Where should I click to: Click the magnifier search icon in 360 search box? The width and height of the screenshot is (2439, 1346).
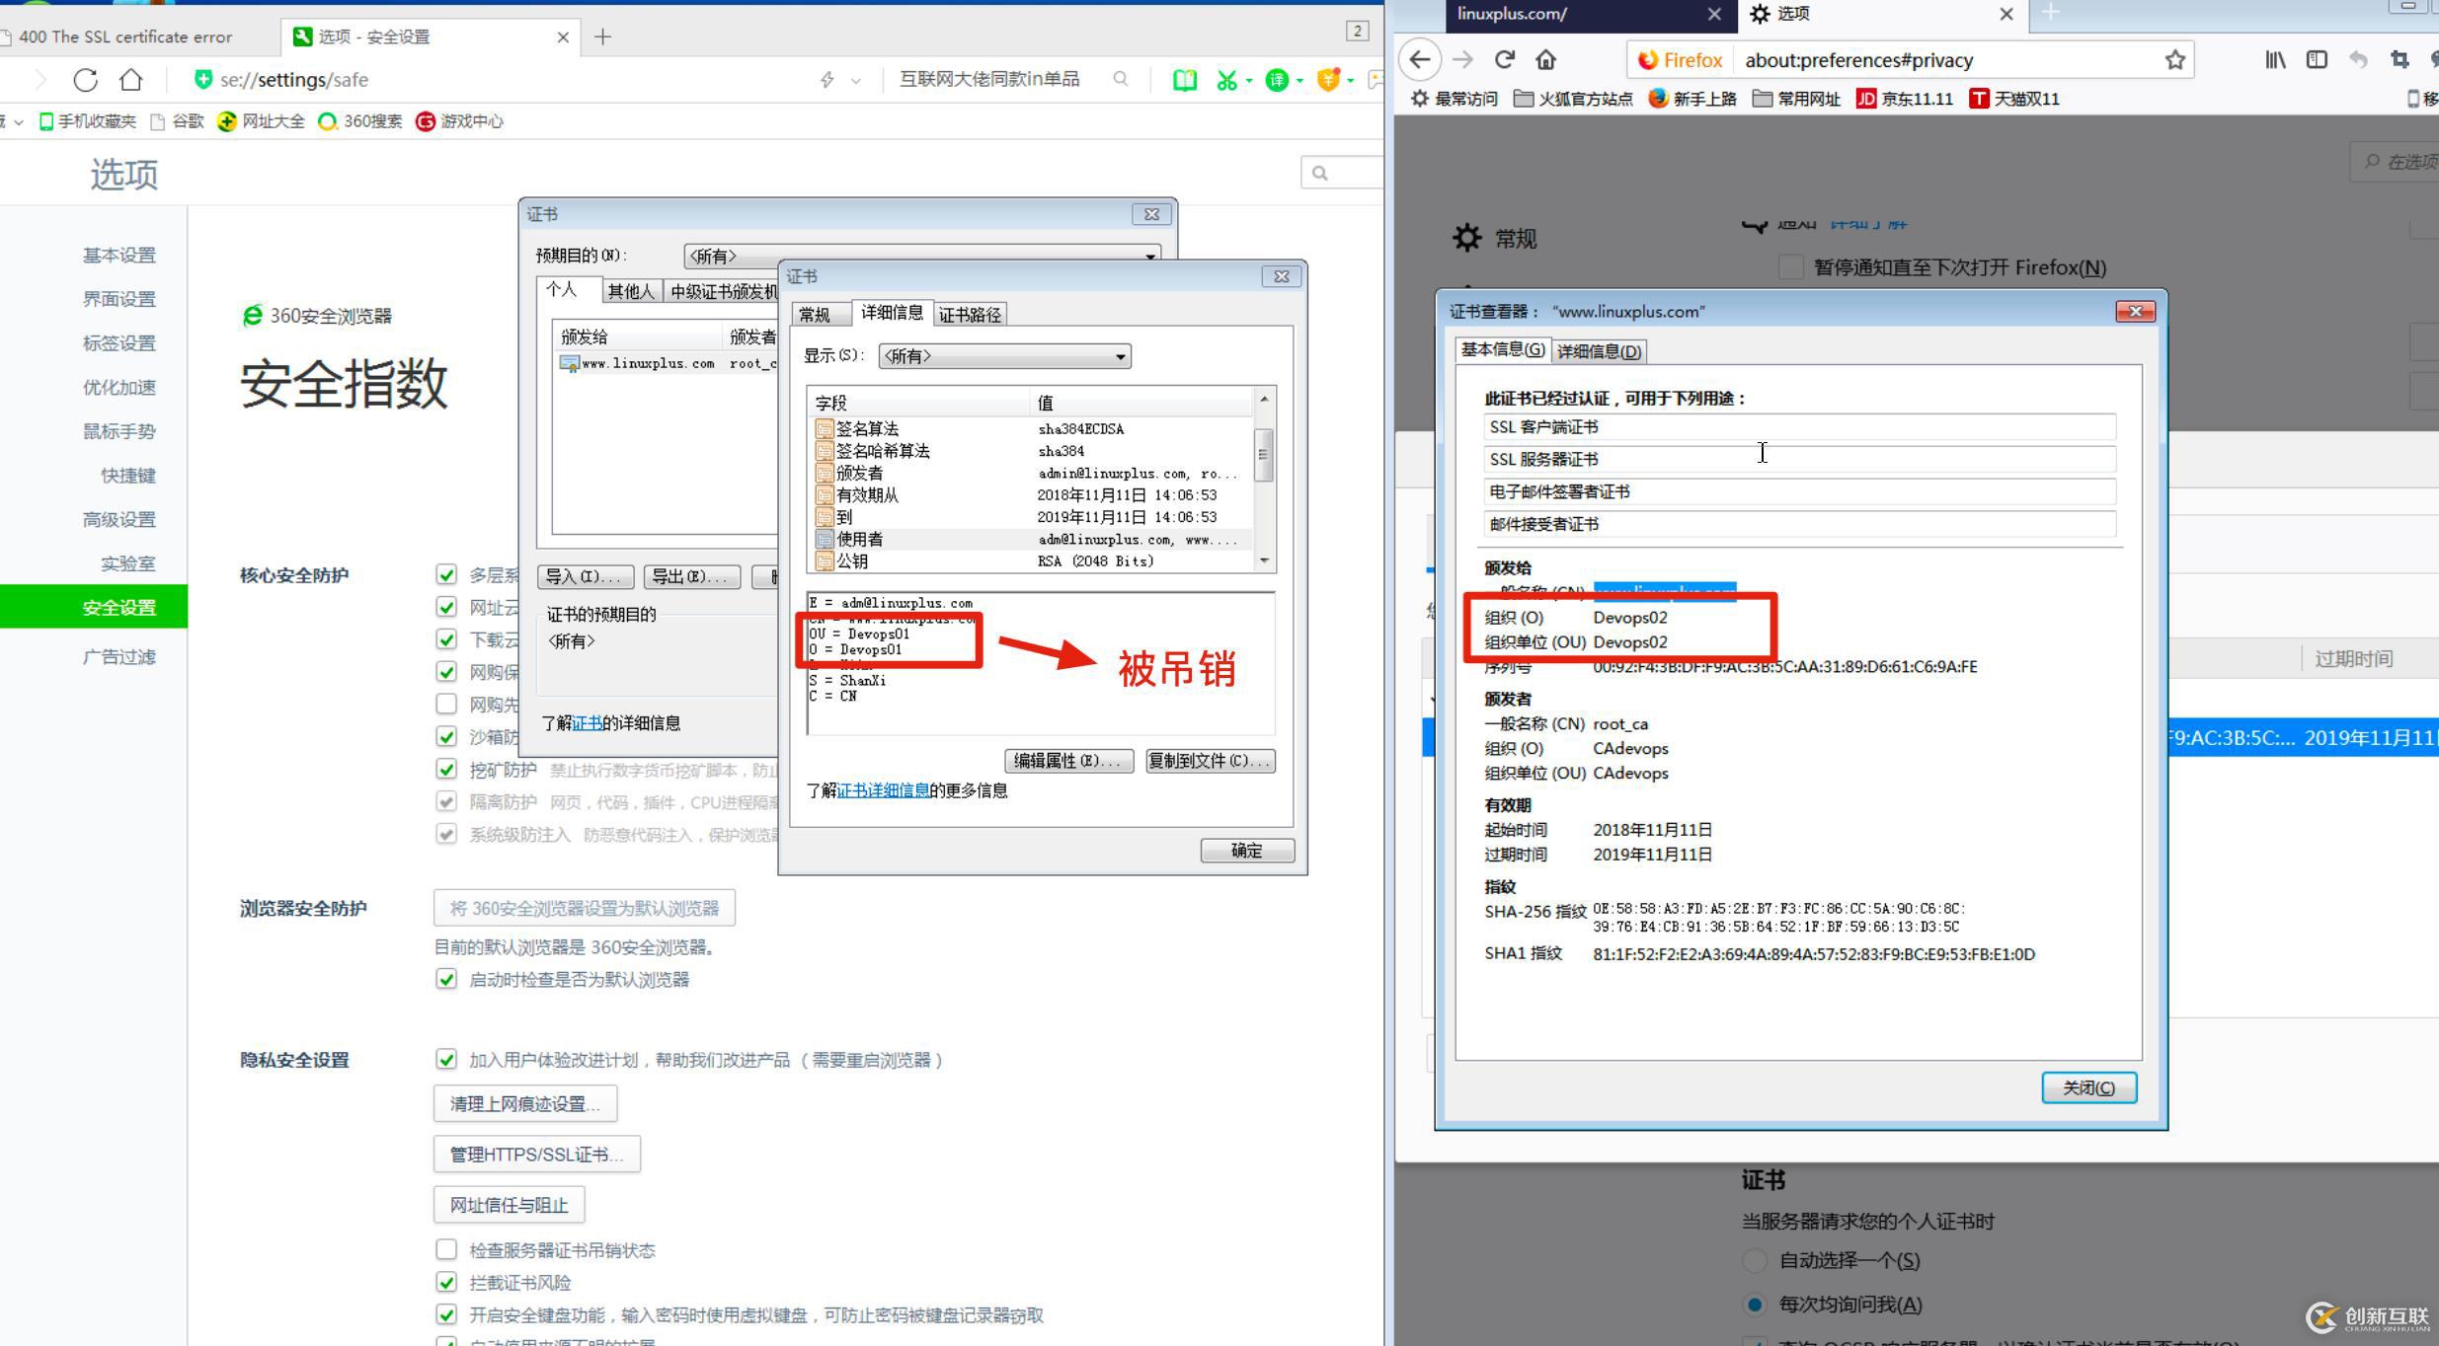click(x=1120, y=79)
